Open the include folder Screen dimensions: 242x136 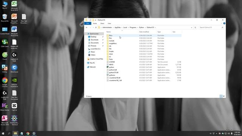click(x=112, y=41)
